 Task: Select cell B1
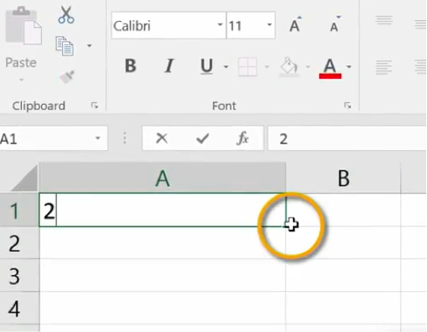click(x=343, y=210)
